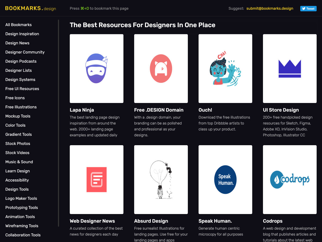Click the Lapa Ninja title link
This screenshot has height=242, width=322.
coord(82,110)
